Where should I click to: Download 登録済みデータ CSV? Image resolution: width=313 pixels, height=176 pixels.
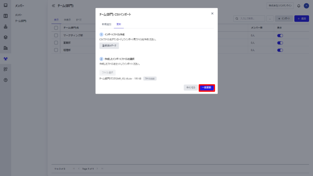(x=109, y=46)
